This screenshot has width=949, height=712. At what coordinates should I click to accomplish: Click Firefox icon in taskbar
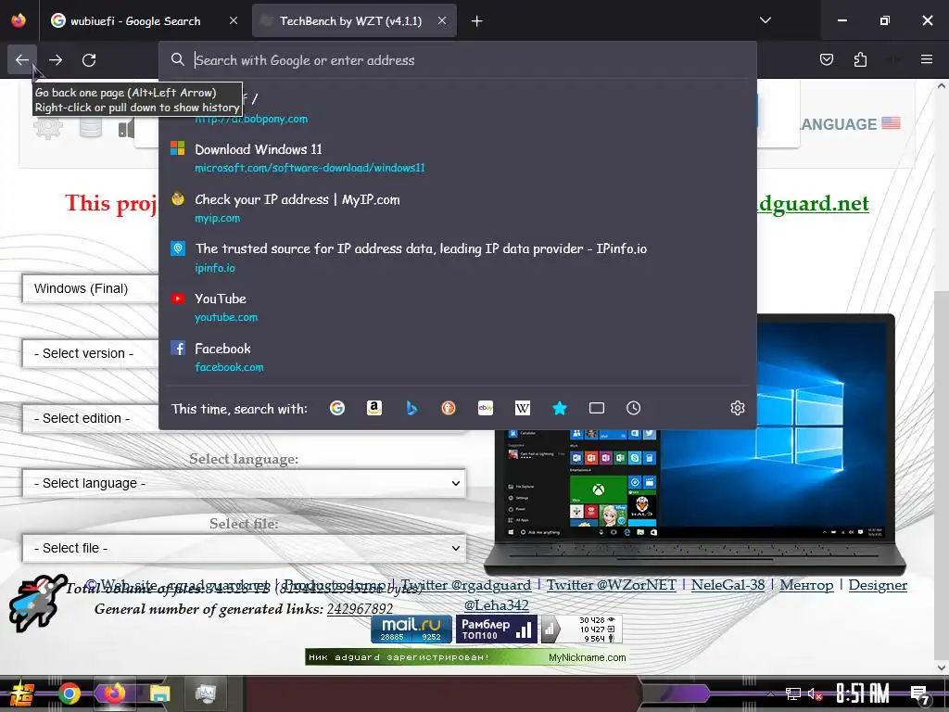click(x=114, y=693)
